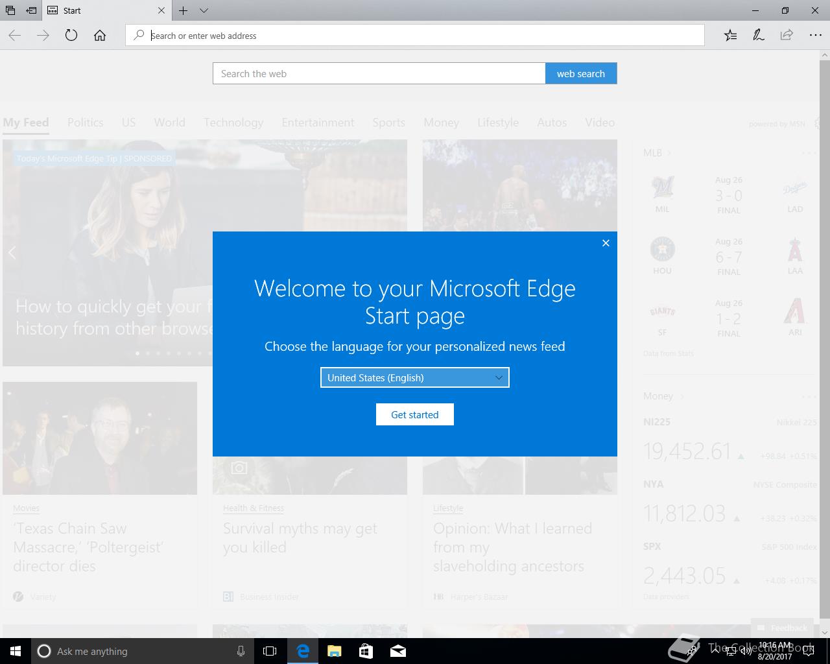This screenshot has width=830, height=664.
Task: Open the Texas Chain Saw Massacre article
Action: pyautogui.click(x=88, y=547)
